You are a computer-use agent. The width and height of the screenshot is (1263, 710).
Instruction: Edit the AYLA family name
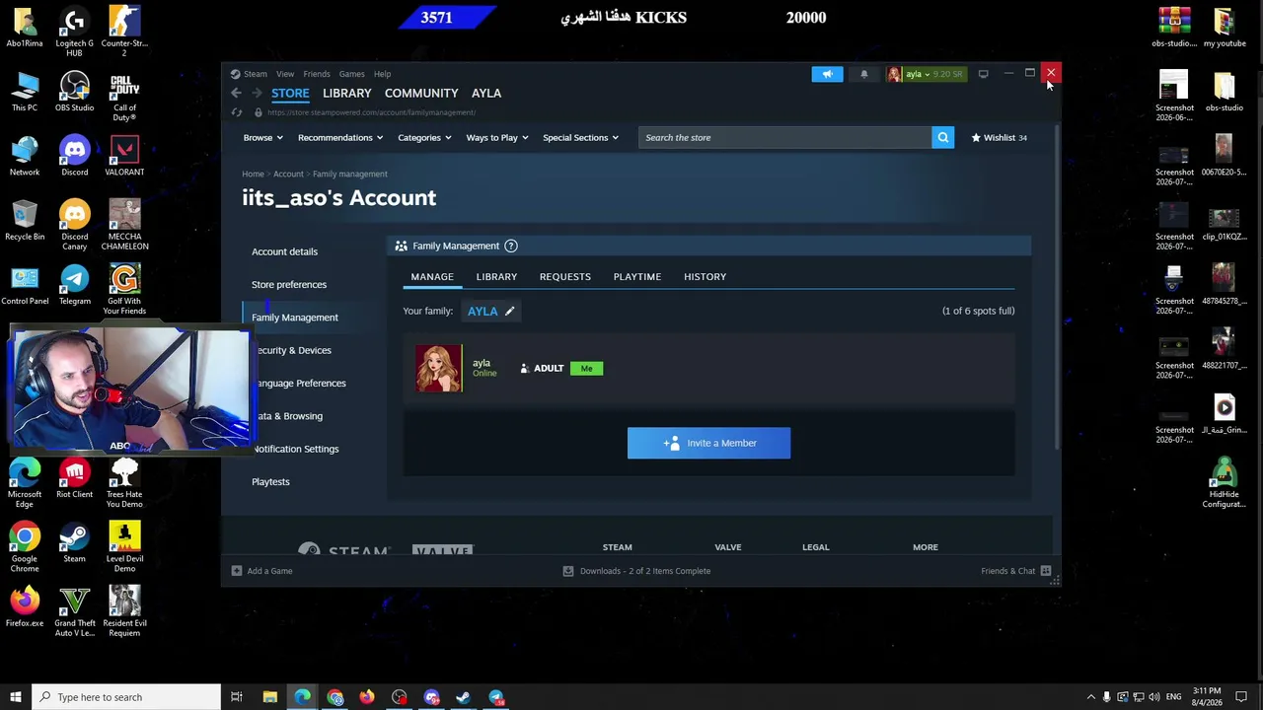509,312
